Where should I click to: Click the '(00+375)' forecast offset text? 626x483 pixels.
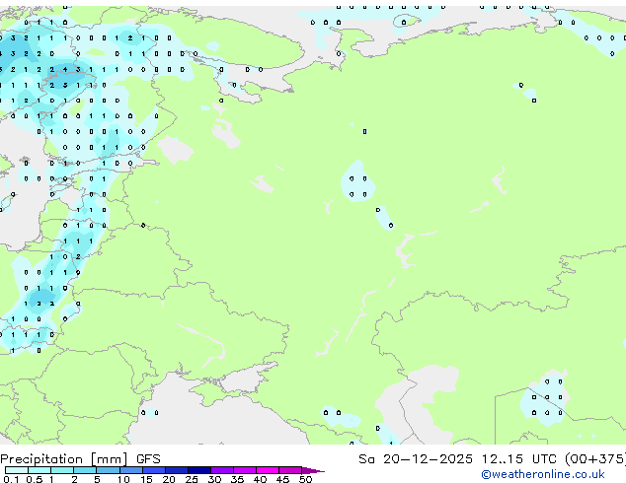[595, 459]
